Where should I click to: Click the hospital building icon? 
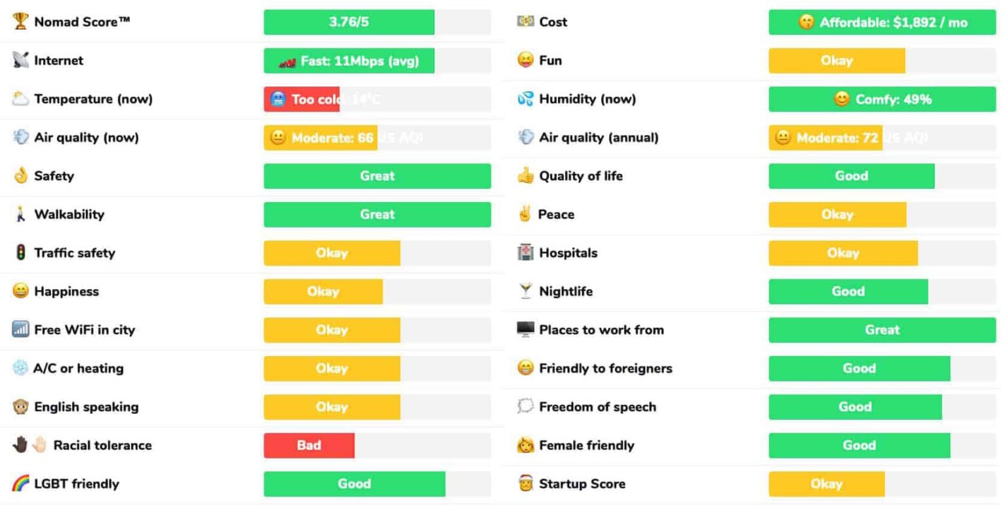point(525,252)
